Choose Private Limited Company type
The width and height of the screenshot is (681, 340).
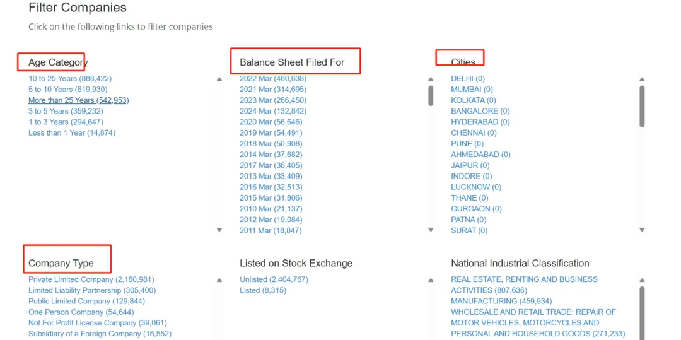pyautogui.click(x=91, y=279)
